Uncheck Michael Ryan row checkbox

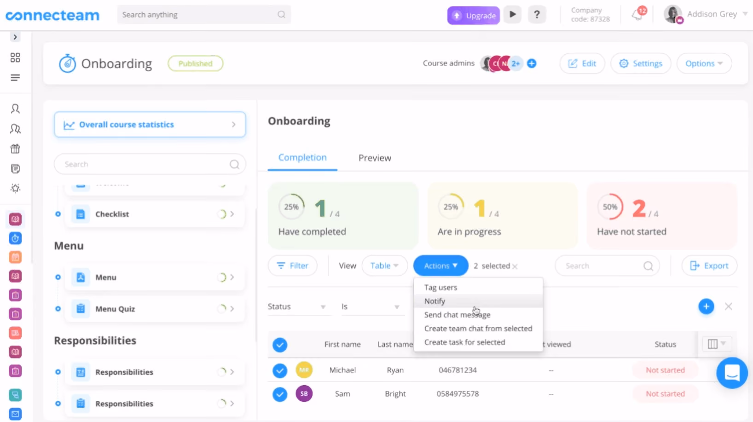pyautogui.click(x=280, y=370)
